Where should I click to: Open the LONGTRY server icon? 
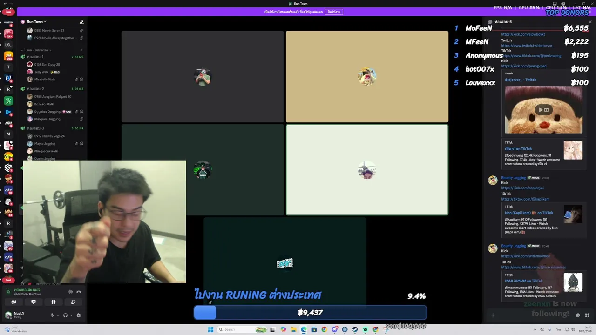(8, 22)
